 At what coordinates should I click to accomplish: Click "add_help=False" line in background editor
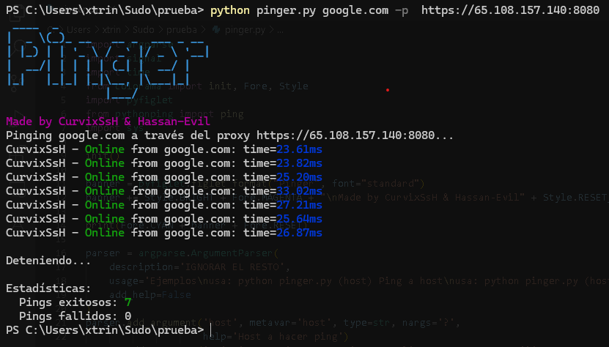coord(150,295)
